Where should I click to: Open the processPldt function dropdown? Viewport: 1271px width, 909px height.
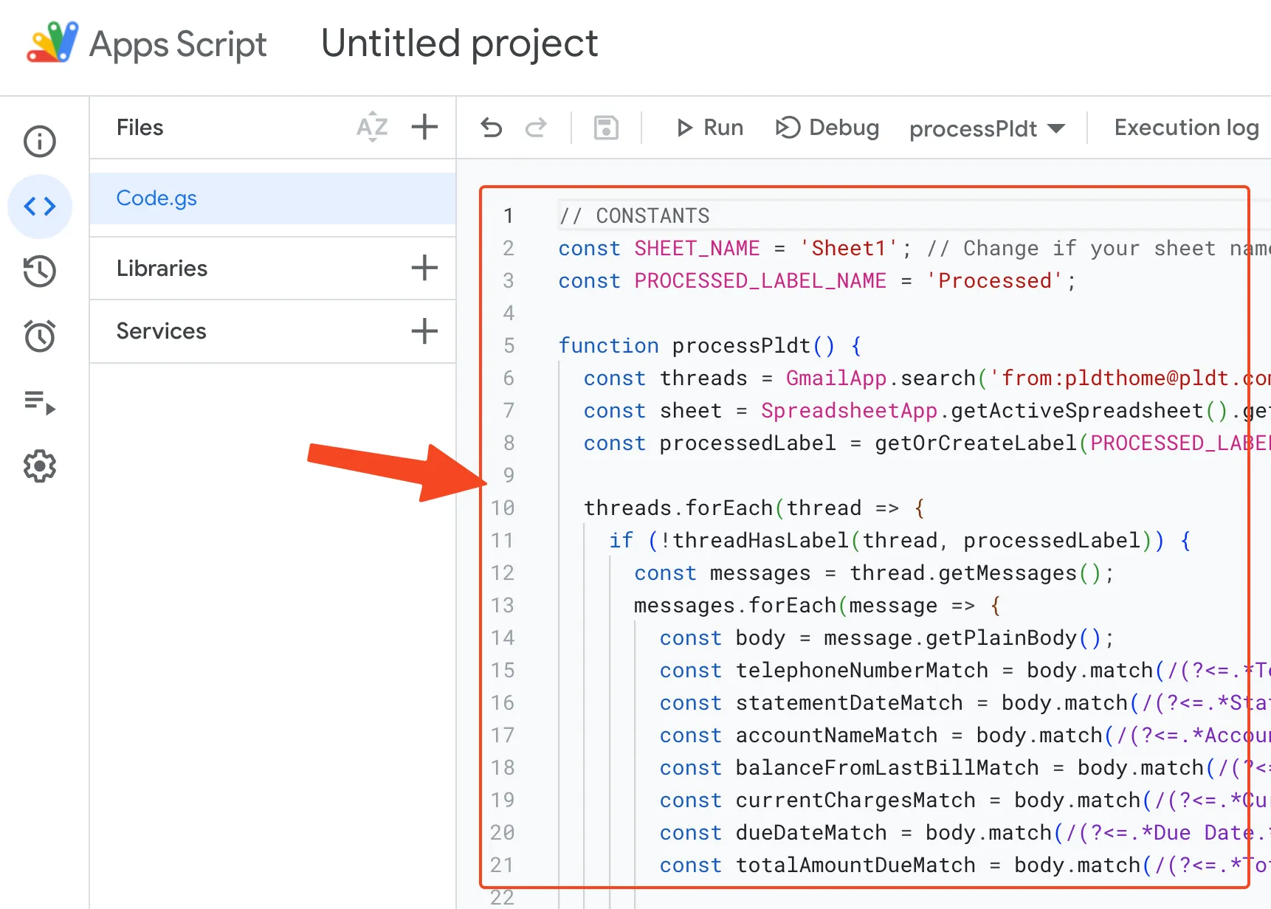[x=987, y=129]
